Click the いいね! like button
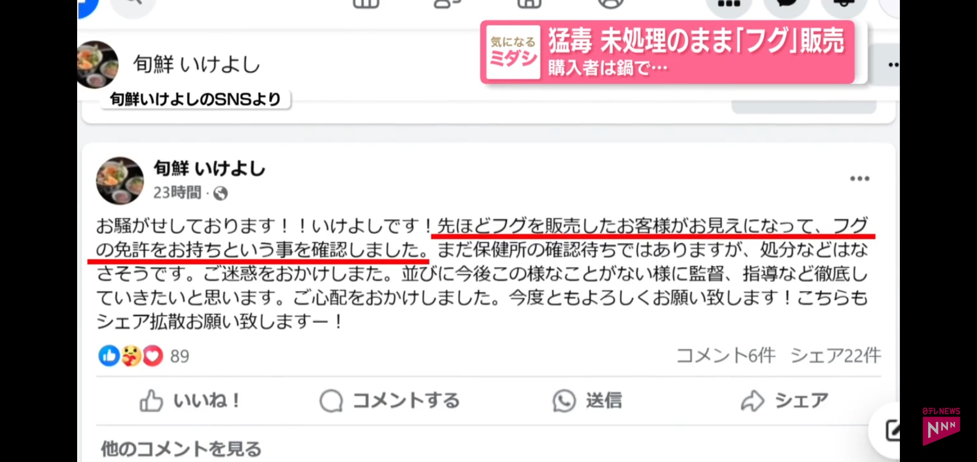 click(x=189, y=401)
